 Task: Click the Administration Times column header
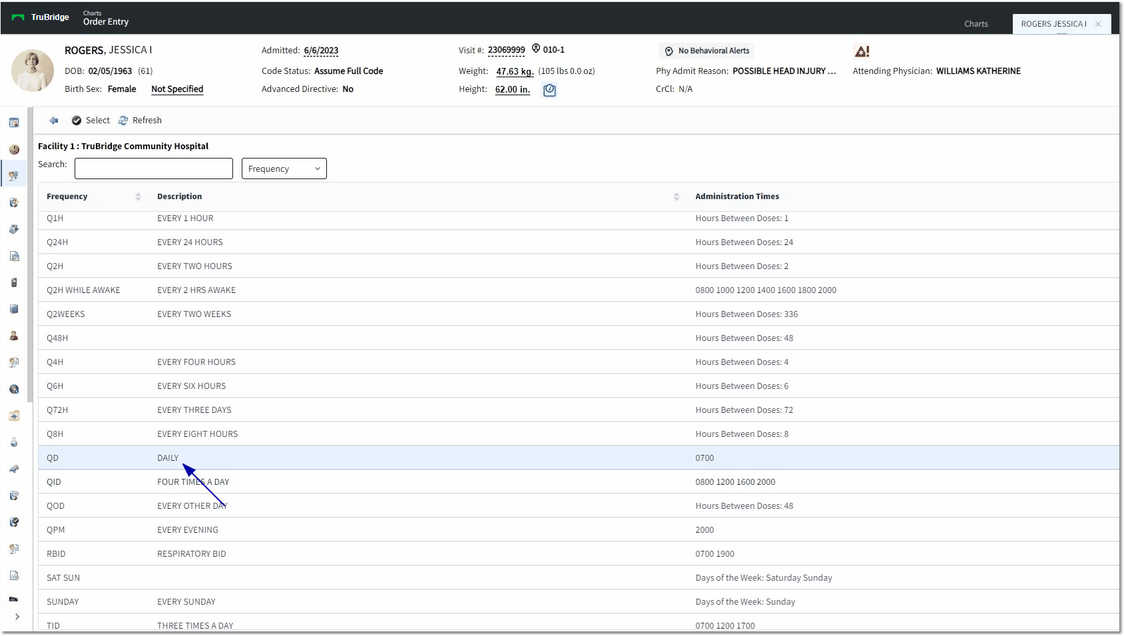tap(737, 196)
